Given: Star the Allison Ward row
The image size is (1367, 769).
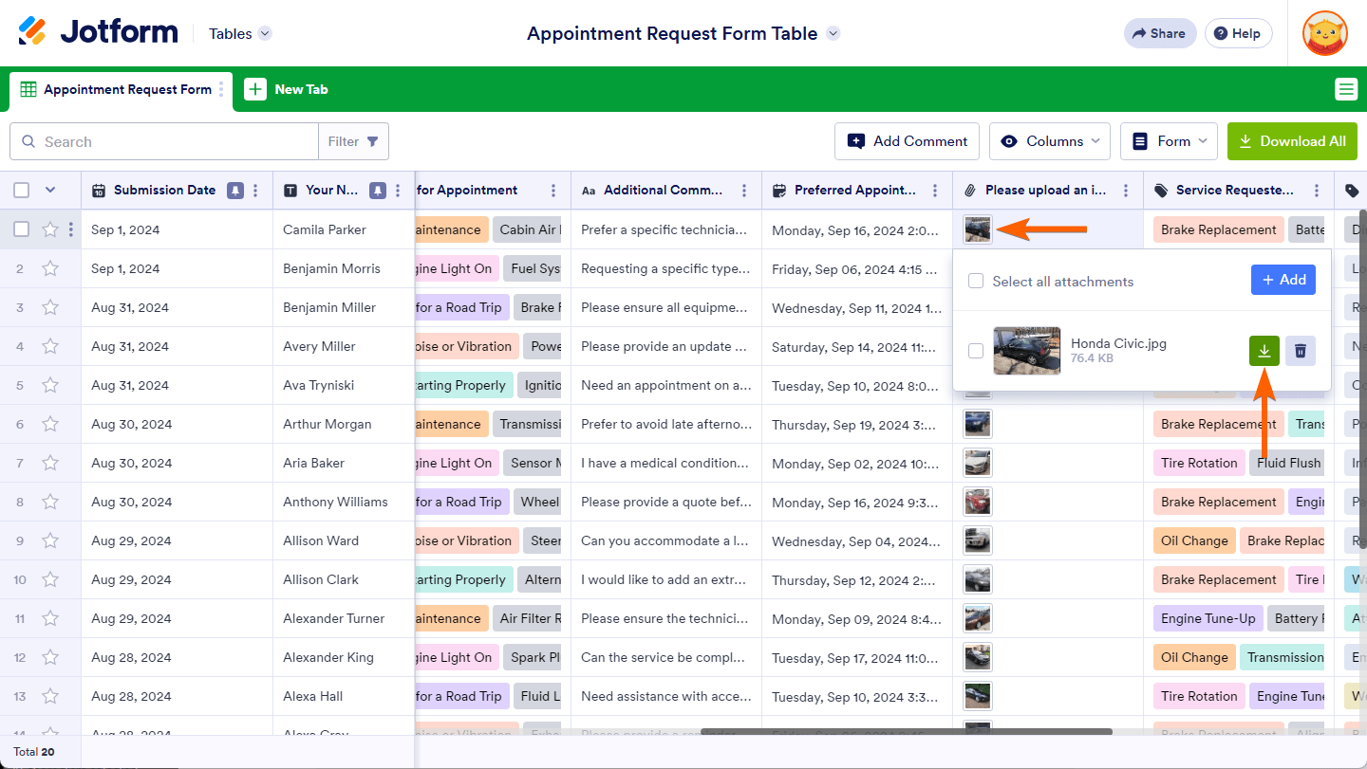Looking at the screenshot, I should (x=50, y=540).
